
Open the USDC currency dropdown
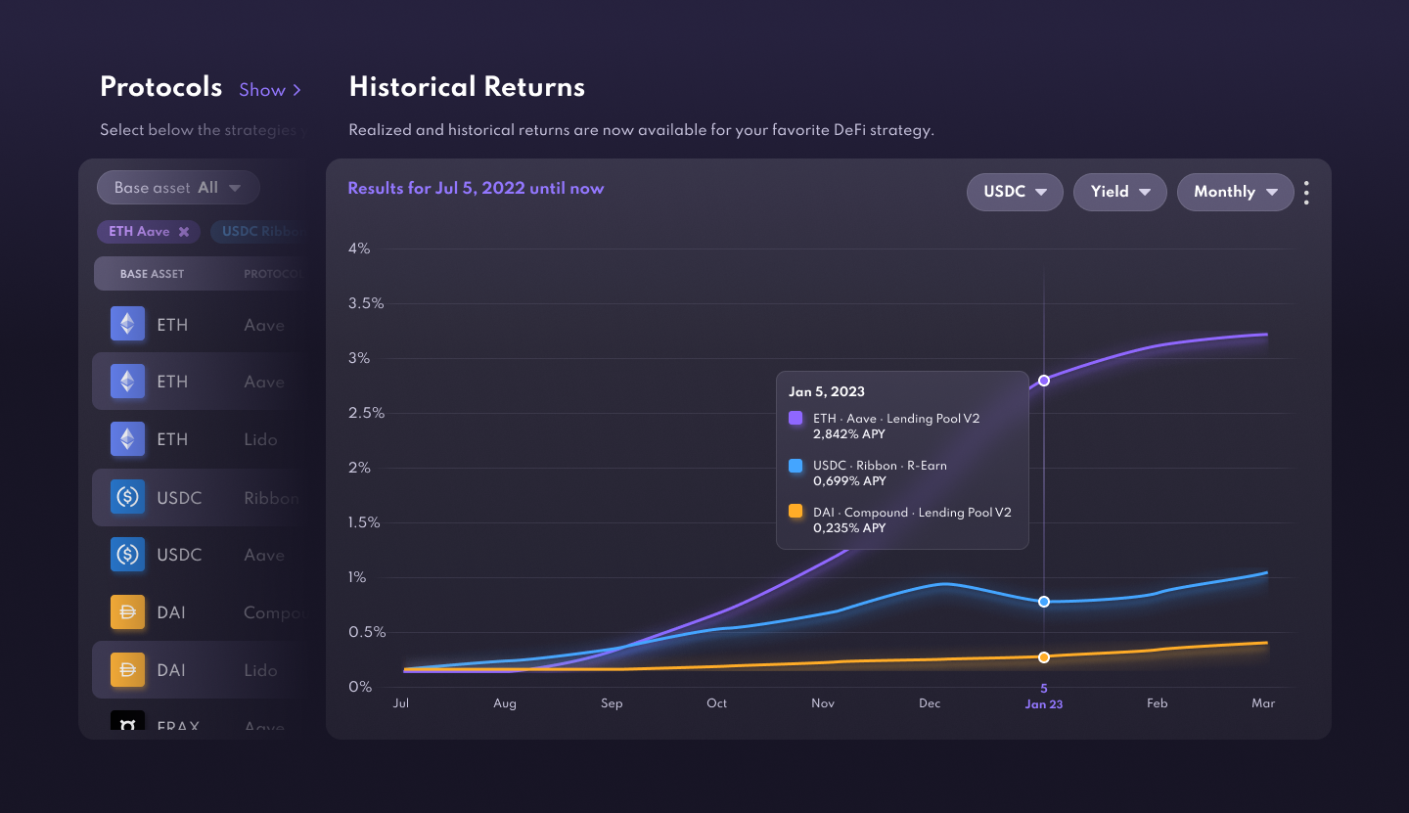coord(1015,192)
